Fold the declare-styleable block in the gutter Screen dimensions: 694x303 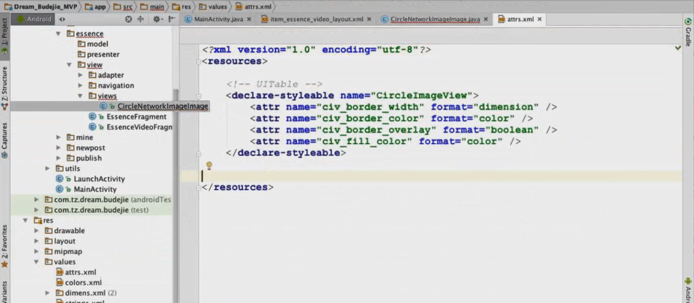pos(199,96)
